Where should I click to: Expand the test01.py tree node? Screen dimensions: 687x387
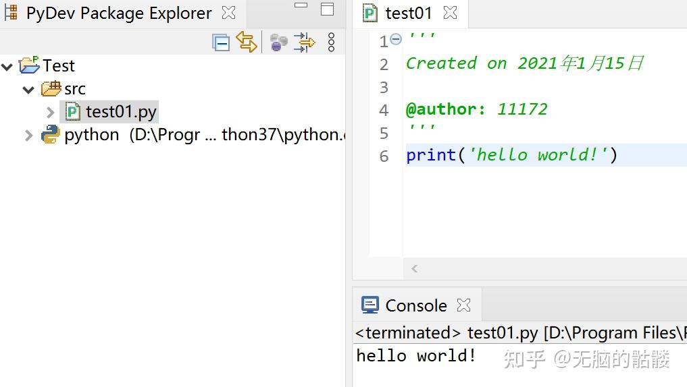51,113
